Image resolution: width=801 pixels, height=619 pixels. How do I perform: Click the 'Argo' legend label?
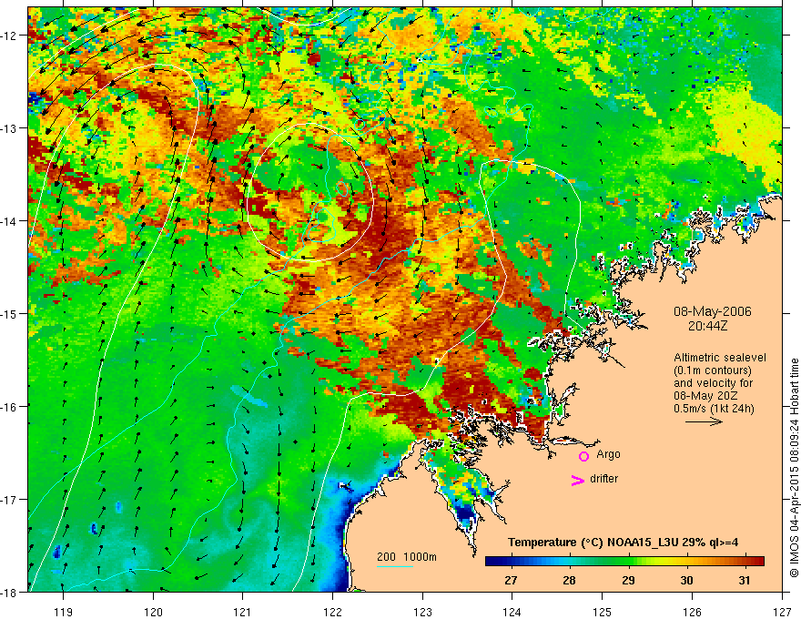(608, 454)
